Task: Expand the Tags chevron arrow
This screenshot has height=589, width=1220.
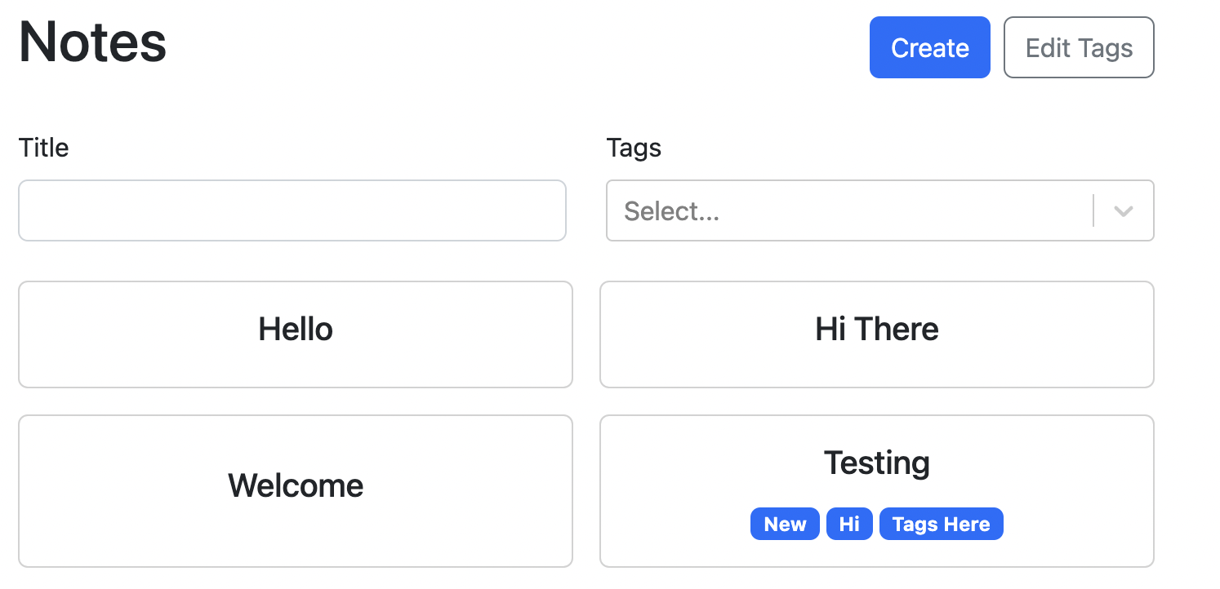Action: 1124,211
